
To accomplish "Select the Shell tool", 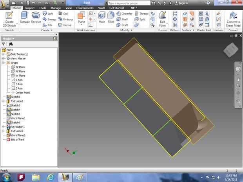I will tap(122, 19).
